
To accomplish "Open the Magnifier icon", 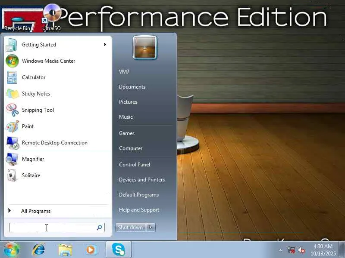I will point(12,159).
